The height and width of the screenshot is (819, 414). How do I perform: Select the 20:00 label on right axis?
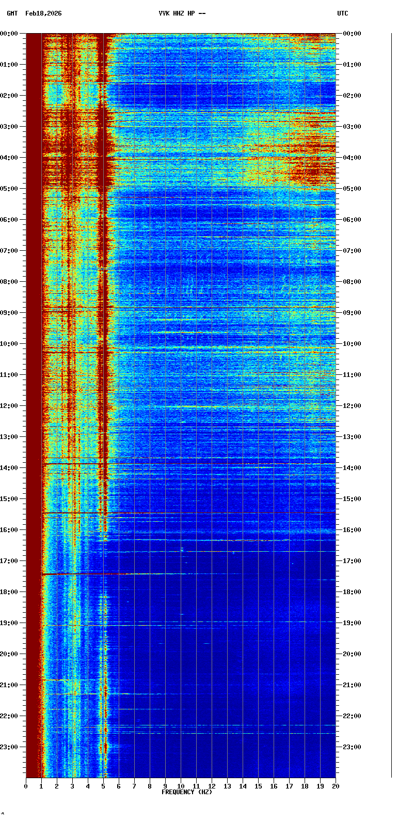[352, 654]
